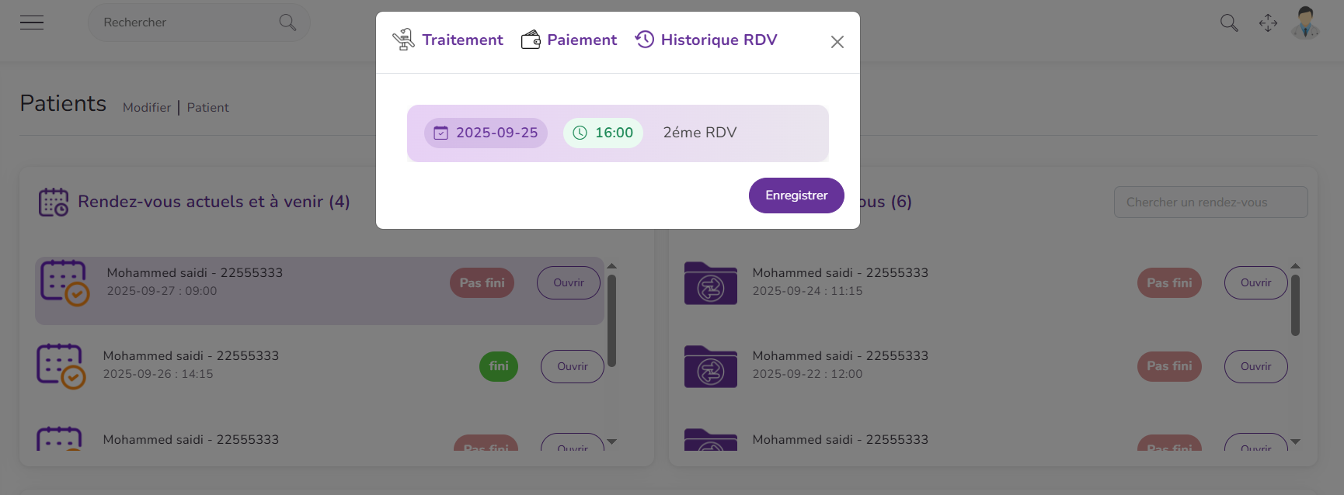
Task: Click the calendar icon for 2025-09-27 appointment
Action: pos(64,283)
